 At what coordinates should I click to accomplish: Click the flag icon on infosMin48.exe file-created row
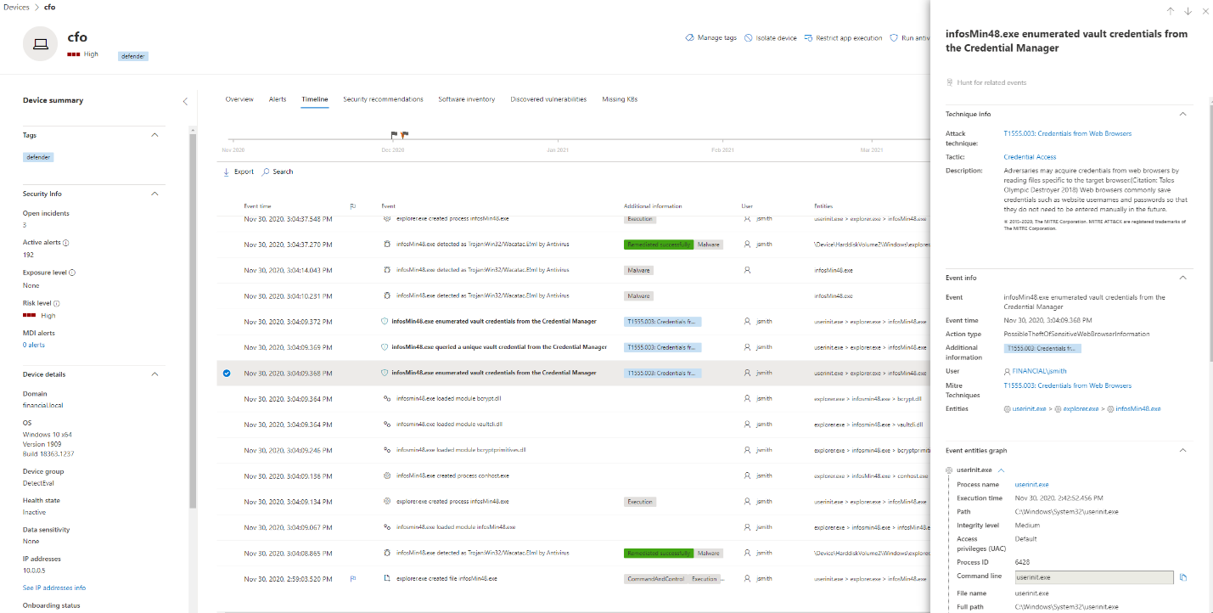pyautogui.click(x=353, y=578)
